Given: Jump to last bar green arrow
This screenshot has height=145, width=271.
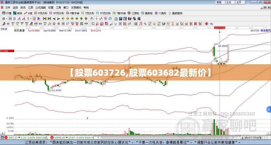Looking at the screenshot, I should [x=49, y=19].
